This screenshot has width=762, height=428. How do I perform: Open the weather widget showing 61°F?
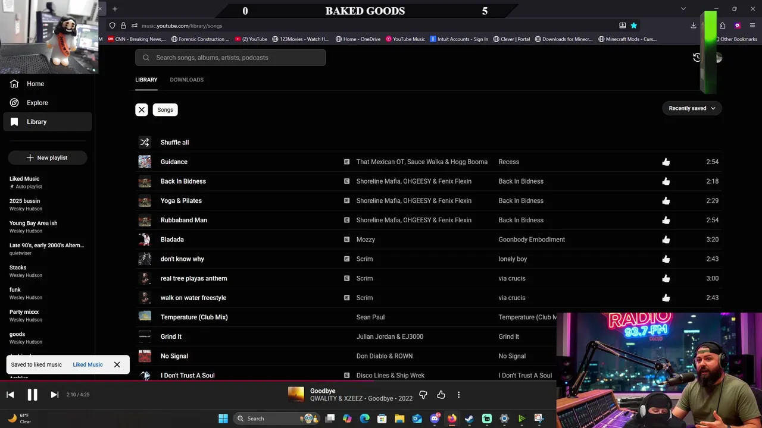pyautogui.click(x=20, y=418)
